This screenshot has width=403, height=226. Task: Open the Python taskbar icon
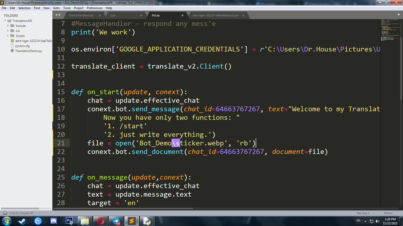[x=147, y=221]
